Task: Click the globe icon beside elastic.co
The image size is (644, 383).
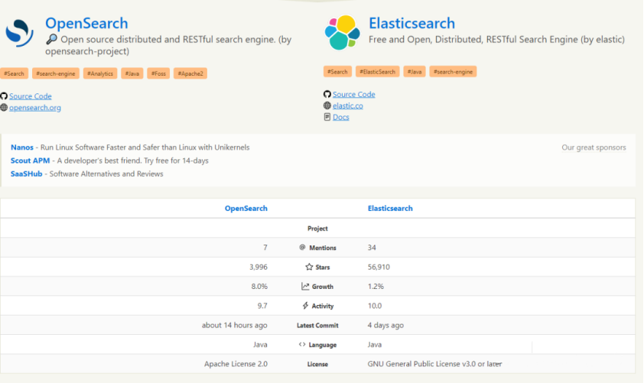Action: [327, 105]
